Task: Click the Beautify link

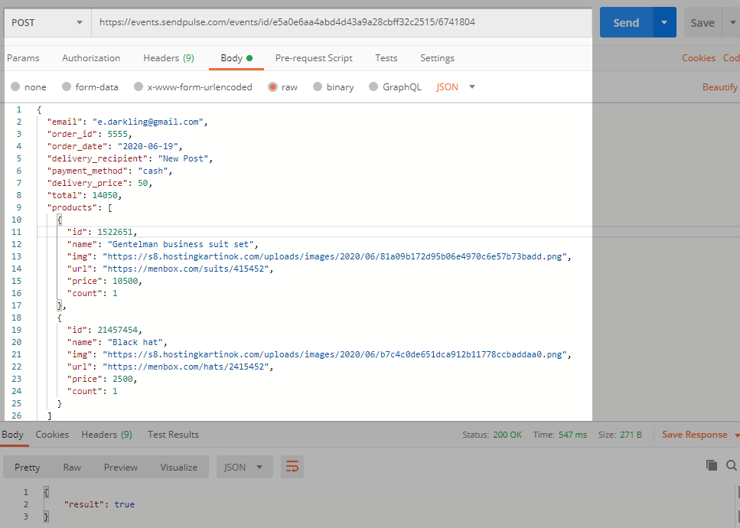Action: [x=719, y=86]
